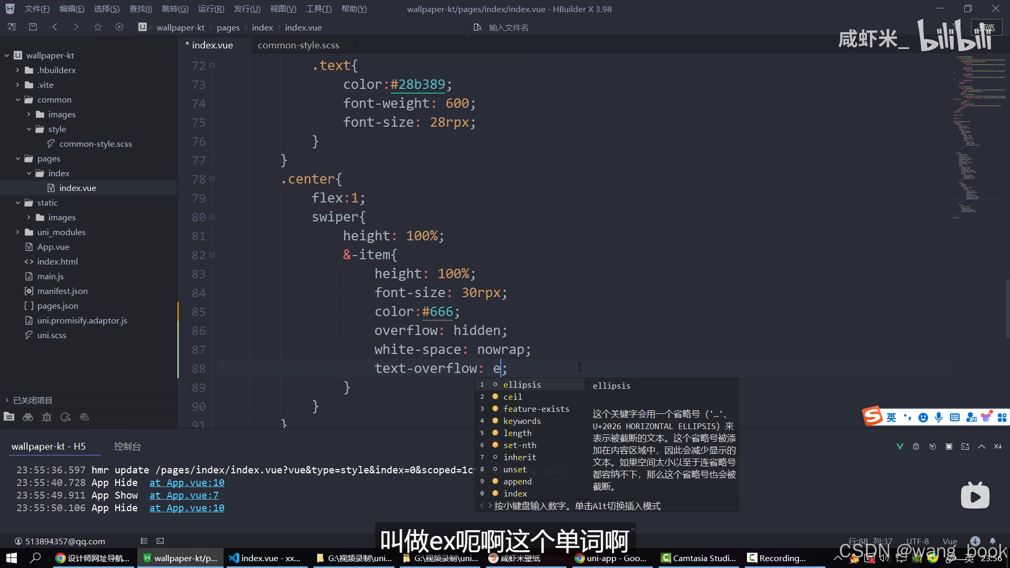Restart run with the replay icon in console bar
This screenshot has width=1010, height=568.
933,447
